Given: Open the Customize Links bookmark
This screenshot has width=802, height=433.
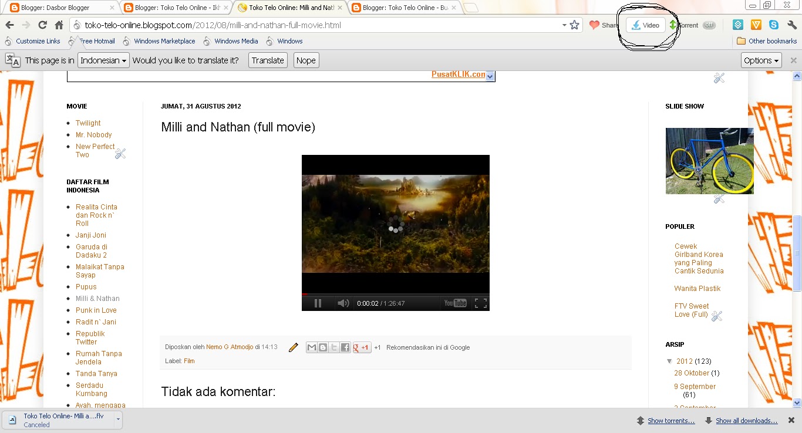Looking at the screenshot, I should pyautogui.click(x=33, y=41).
